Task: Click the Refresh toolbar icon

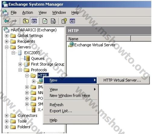Action: [45, 21]
